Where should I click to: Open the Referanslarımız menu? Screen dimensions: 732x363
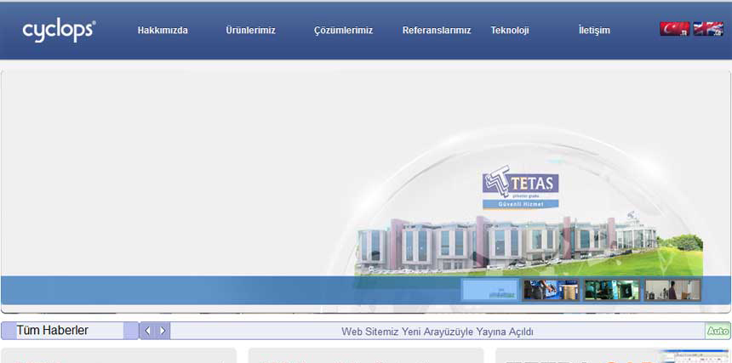tap(437, 31)
